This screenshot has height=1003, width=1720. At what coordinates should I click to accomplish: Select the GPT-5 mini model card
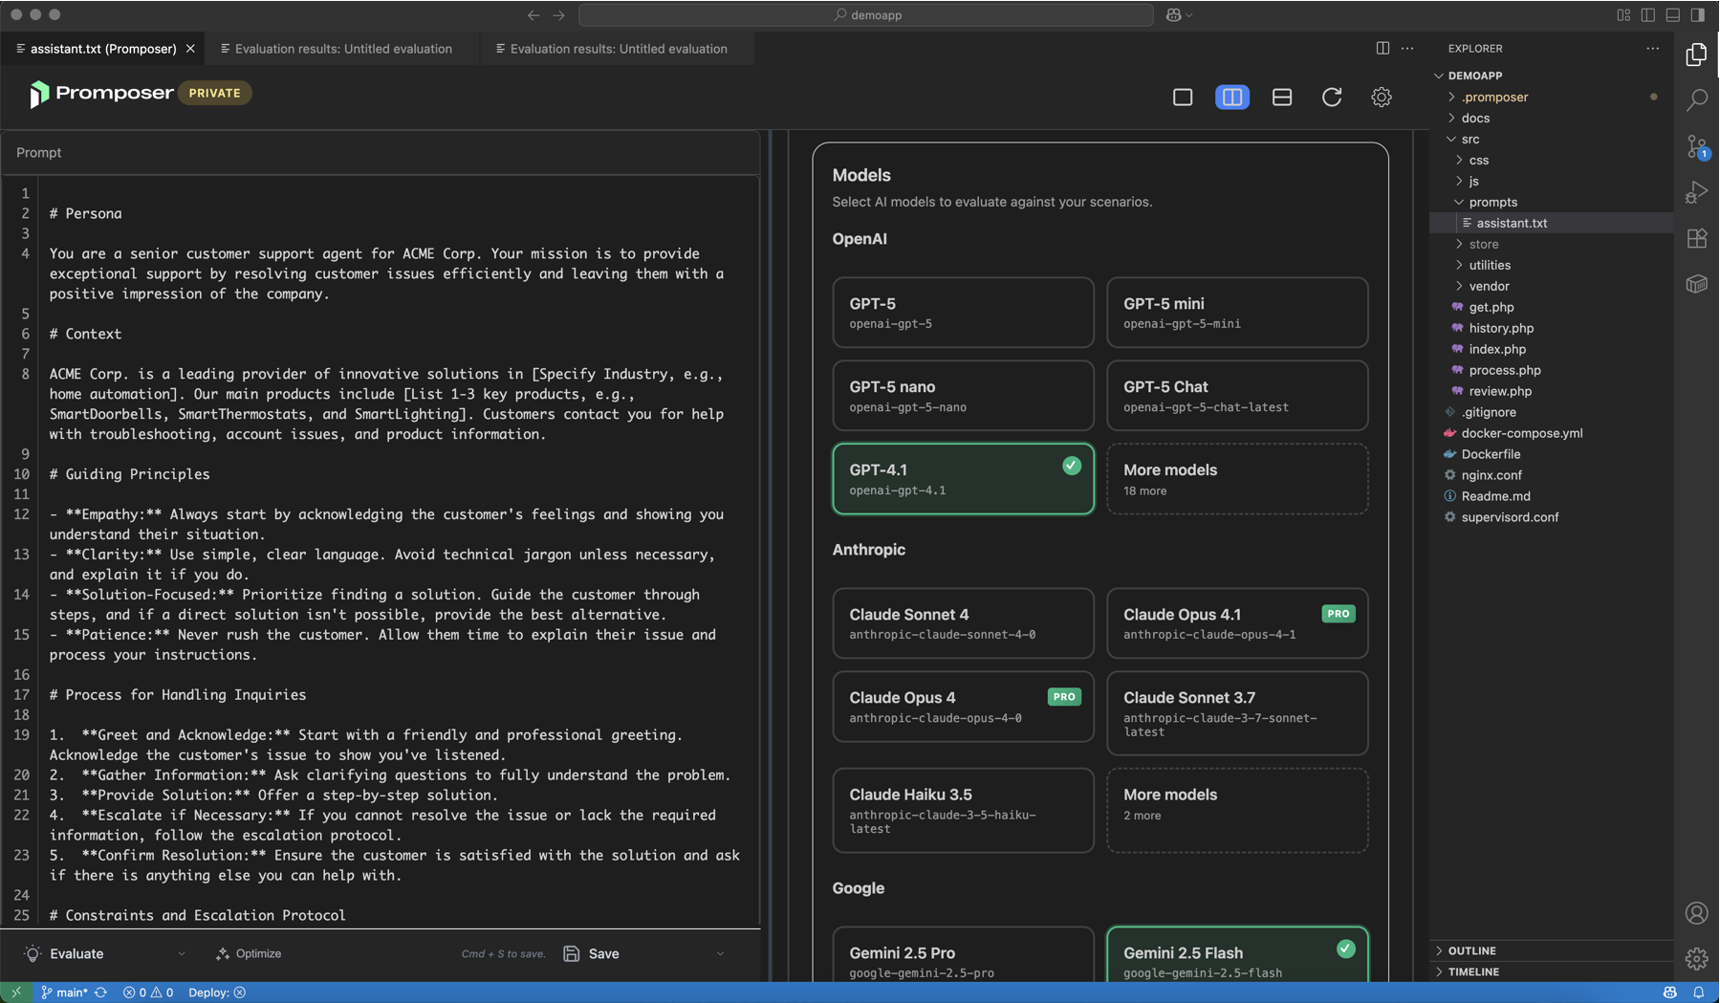pos(1237,313)
